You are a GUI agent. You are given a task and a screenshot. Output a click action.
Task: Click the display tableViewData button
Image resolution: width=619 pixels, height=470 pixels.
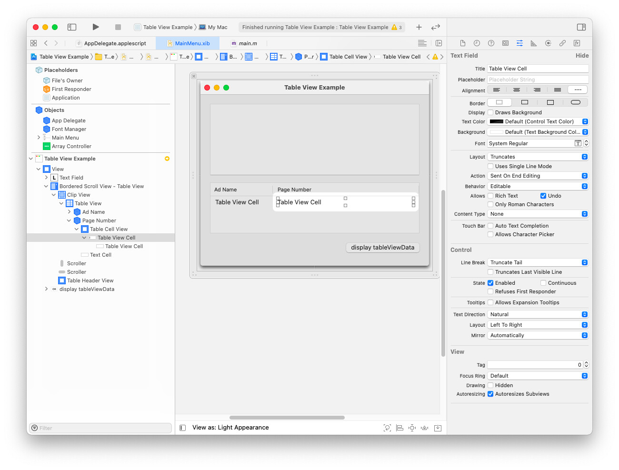point(382,247)
